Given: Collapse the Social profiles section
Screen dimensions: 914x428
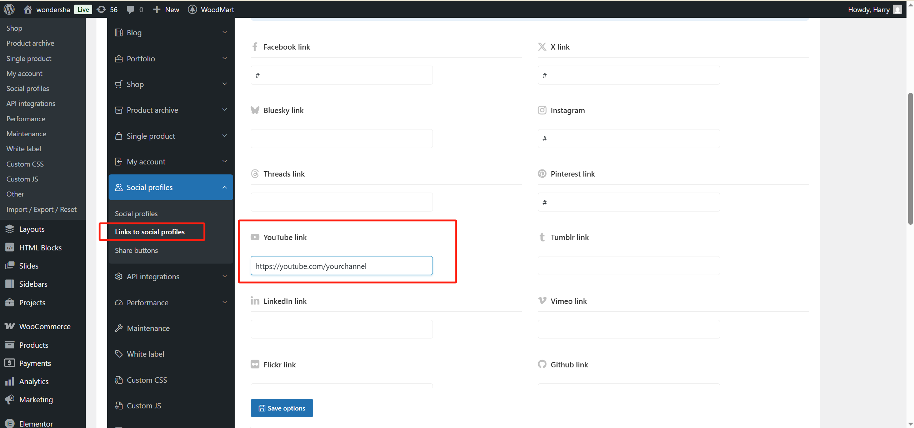Looking at the screenshot, I should (224, 187).
